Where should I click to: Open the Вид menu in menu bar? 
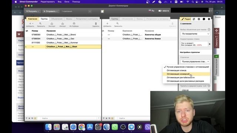(x=60, y=2)
